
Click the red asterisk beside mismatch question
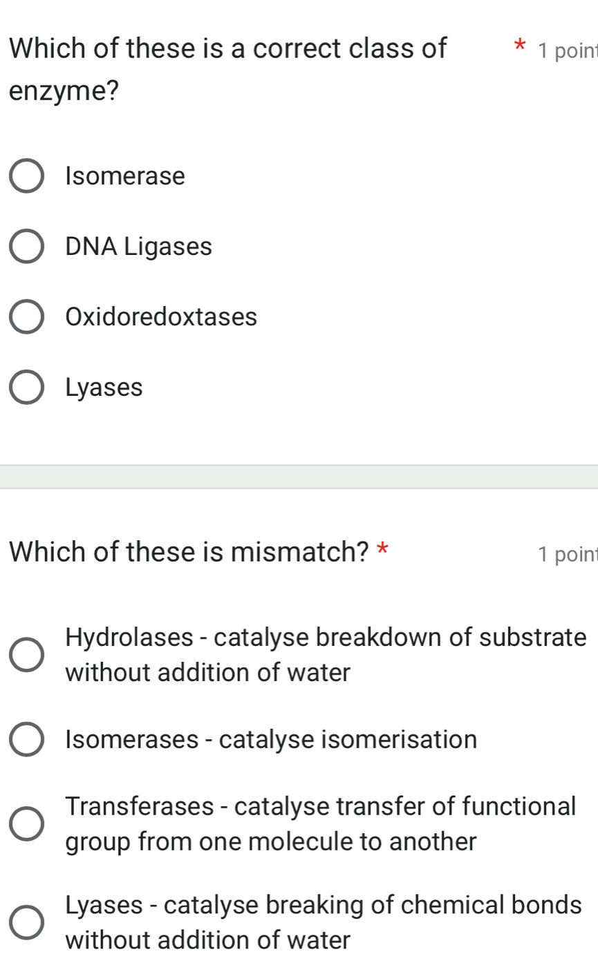coord(384,549)
